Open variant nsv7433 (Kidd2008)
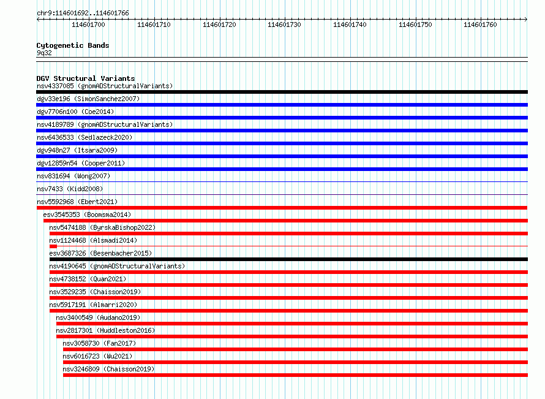The width and height of the screenshot is (545, 399). coord(70,189)
